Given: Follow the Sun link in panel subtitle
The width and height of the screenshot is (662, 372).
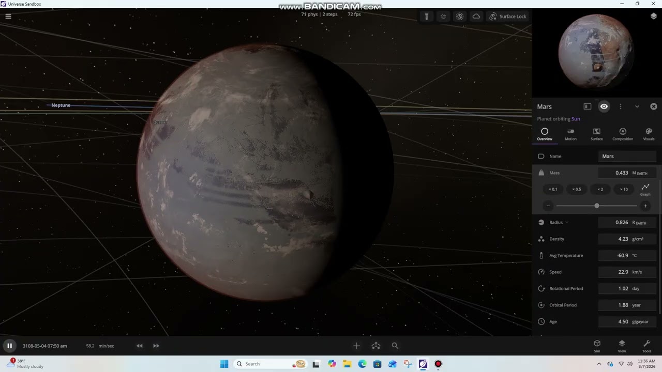Looking at the screenshot, I should coord(576,119).
